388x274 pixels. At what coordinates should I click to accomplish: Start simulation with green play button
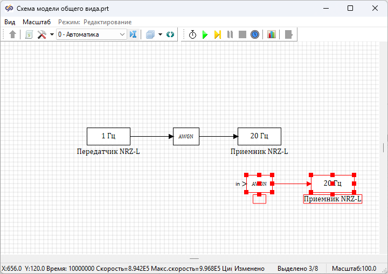(x=205, y=34)
